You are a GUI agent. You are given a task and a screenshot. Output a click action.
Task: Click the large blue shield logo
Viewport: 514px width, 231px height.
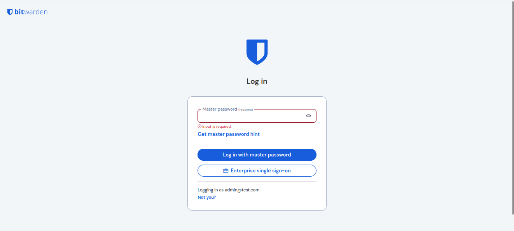coord(257,52)
